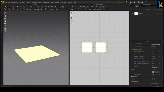Click the solid circle icon in 3D toolbar
The image size is (164, 92).
coord(38,9)
